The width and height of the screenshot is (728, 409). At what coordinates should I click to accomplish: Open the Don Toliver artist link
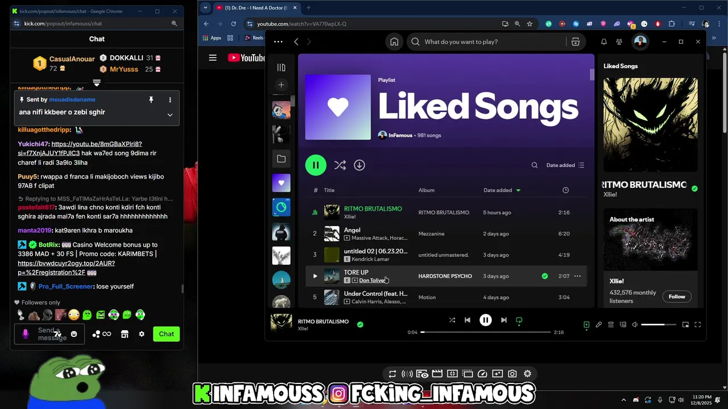pos(373,281)
